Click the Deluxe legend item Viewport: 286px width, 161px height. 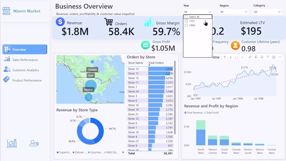79,152
